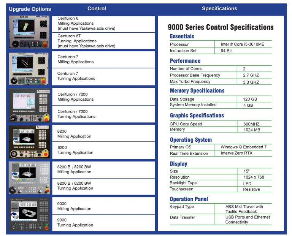The height and width of the screenshot is (236, 292).
Task: Click the Processor Base Frequency row label
Action: [195, 75]
